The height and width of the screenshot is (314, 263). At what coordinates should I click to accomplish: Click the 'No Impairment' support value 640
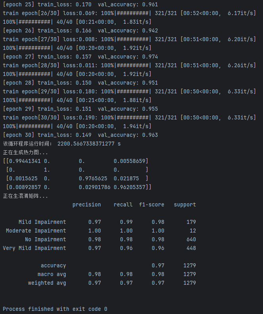click(x=191, y=239)
